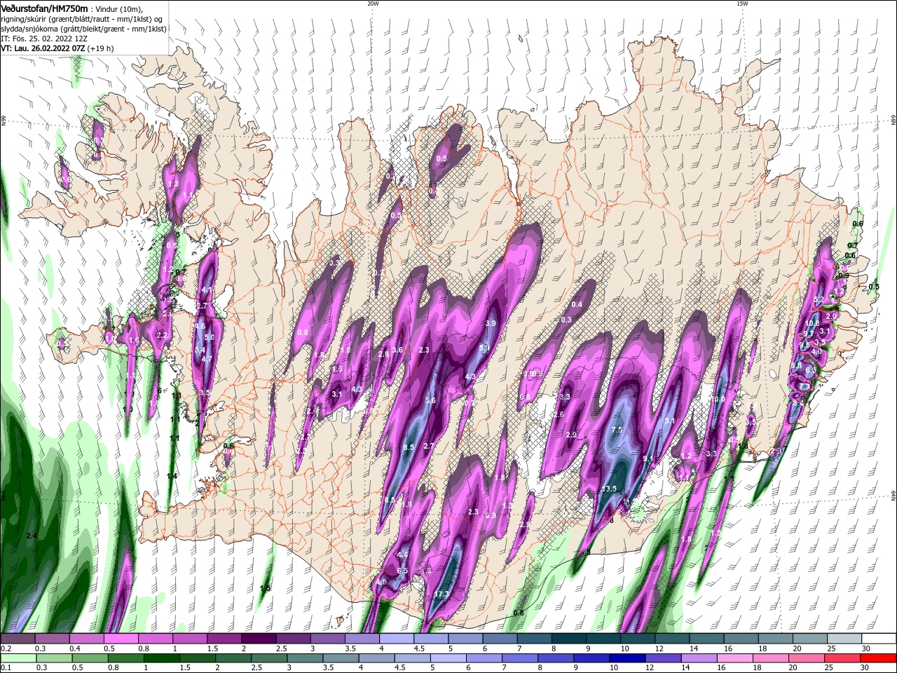Click the 3.9 precipitation value on the map
Screen dimensions: 897x673
tap(491, 323)
